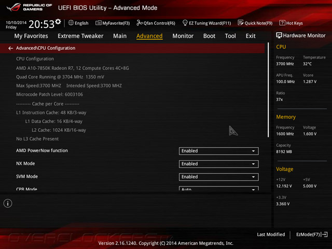
Task: Switch to EzMode(F7) exit icon
Action: point(324,234)
